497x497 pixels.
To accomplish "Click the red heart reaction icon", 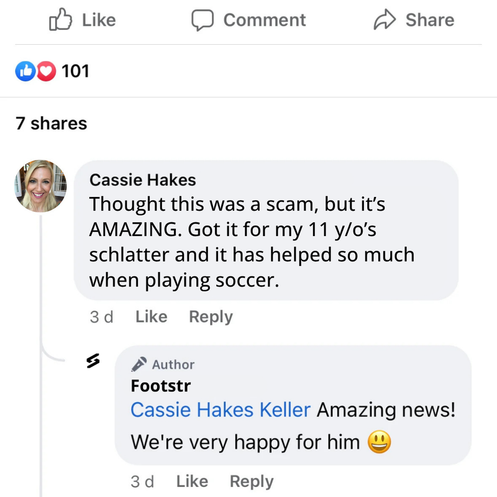I will pyautogui.click(x=45, y=71).
